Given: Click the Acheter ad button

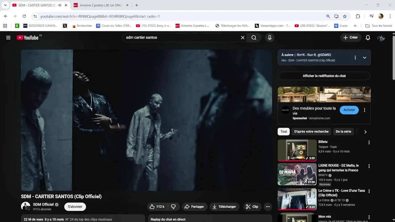Looking at the screenshot, I should pos(349,110).
